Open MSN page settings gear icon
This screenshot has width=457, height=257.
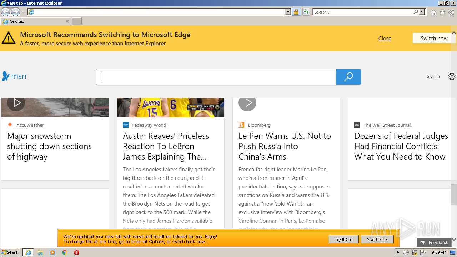(x=452, y=76)
